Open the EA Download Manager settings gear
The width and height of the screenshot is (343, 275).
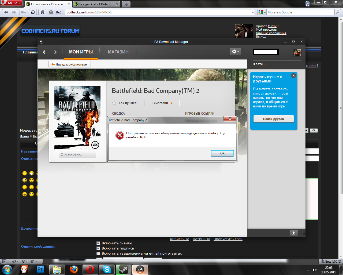[x=236, y=51]
